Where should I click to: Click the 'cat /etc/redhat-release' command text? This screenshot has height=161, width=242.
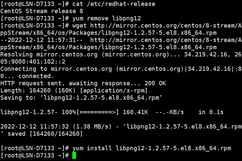click(114, 4)
